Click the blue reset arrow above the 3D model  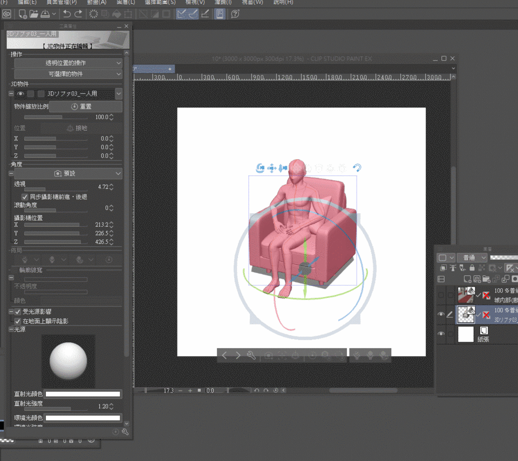[357, 168]
